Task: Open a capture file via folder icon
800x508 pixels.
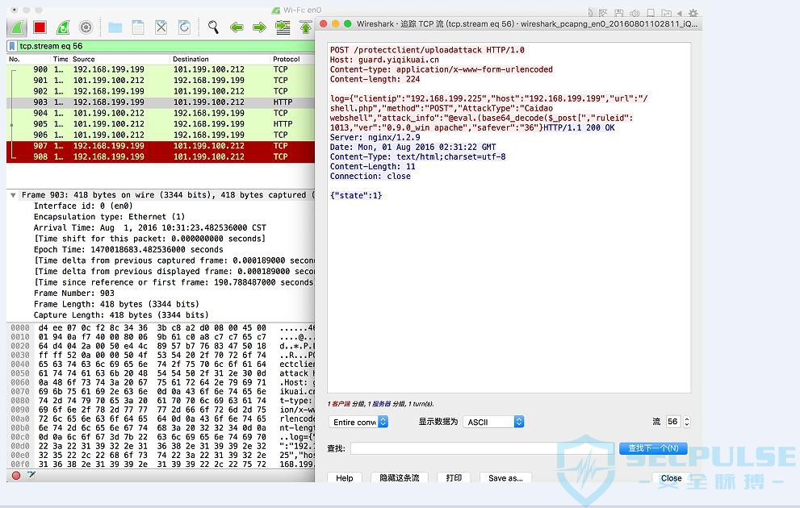Action: click(x=115, y=27)
